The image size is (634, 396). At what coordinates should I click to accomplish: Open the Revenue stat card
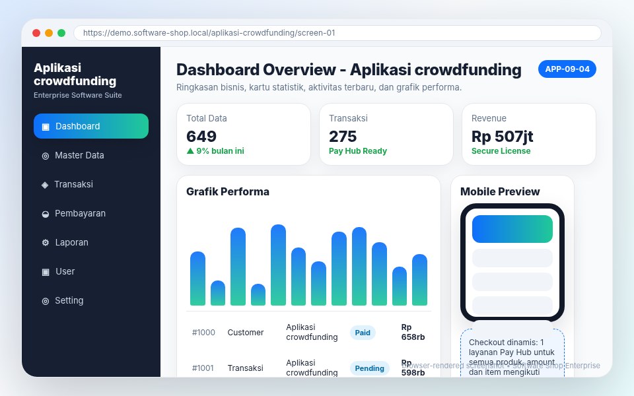pyautogui.click(x=529, y=134)
